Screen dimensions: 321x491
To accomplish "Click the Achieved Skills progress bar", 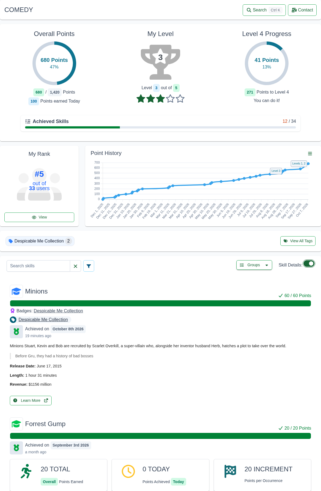I will 160,127.
